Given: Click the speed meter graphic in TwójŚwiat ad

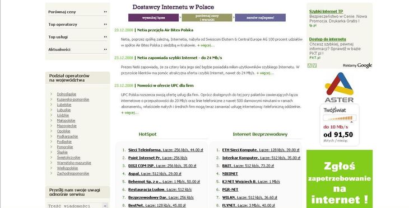Looking at the screenshot, I should click(340, 119).
